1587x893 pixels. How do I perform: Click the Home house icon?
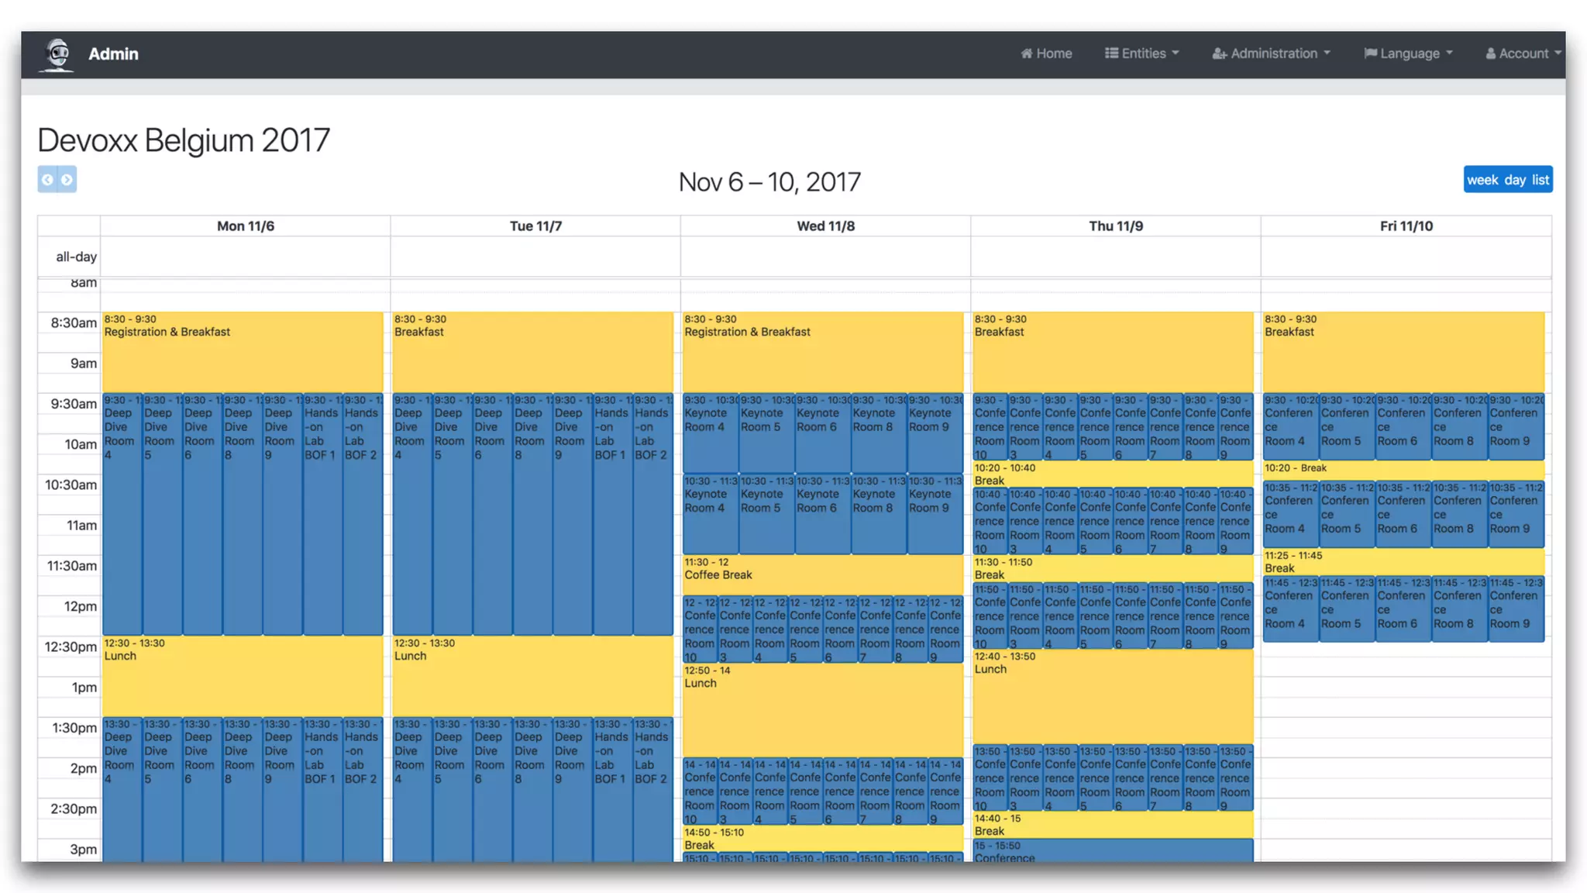(x=1026, y=53)
